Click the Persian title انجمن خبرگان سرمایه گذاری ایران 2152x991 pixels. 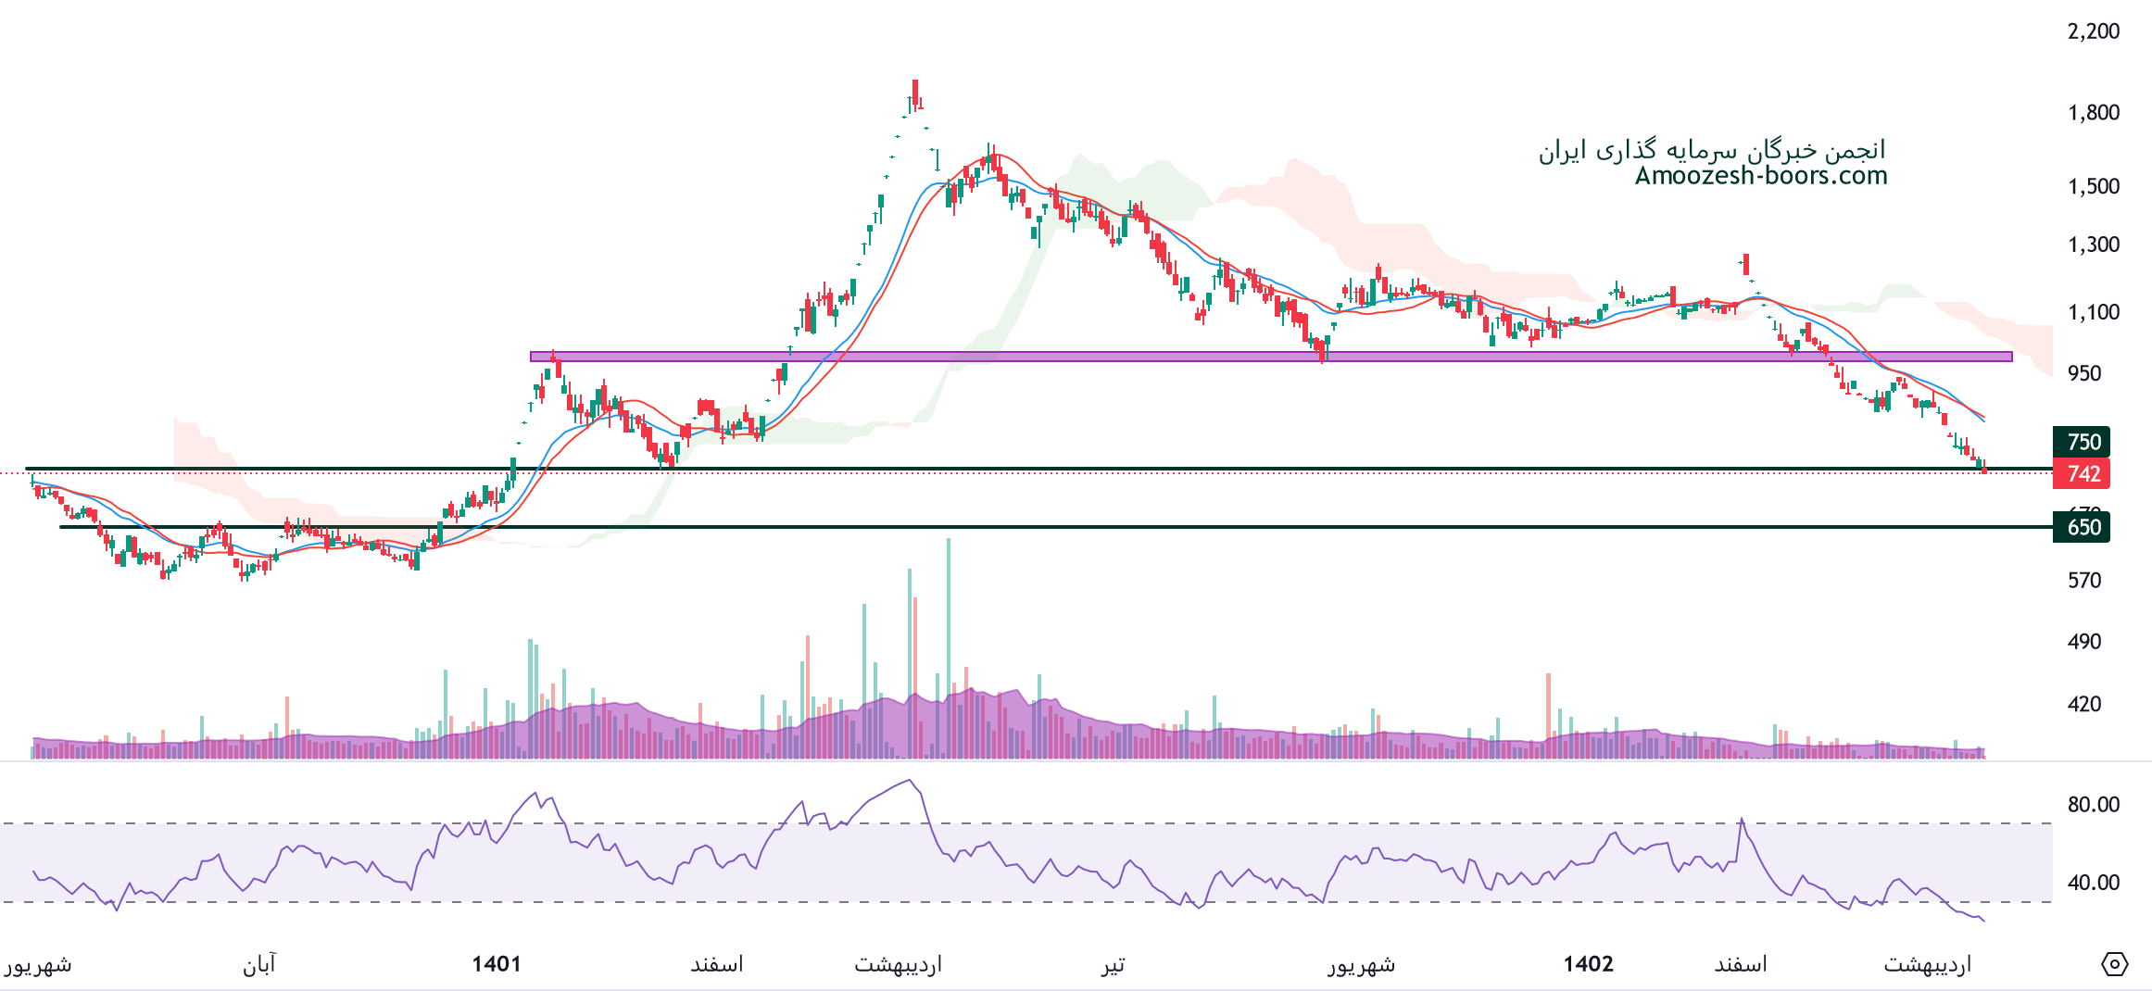(1712, 150)
